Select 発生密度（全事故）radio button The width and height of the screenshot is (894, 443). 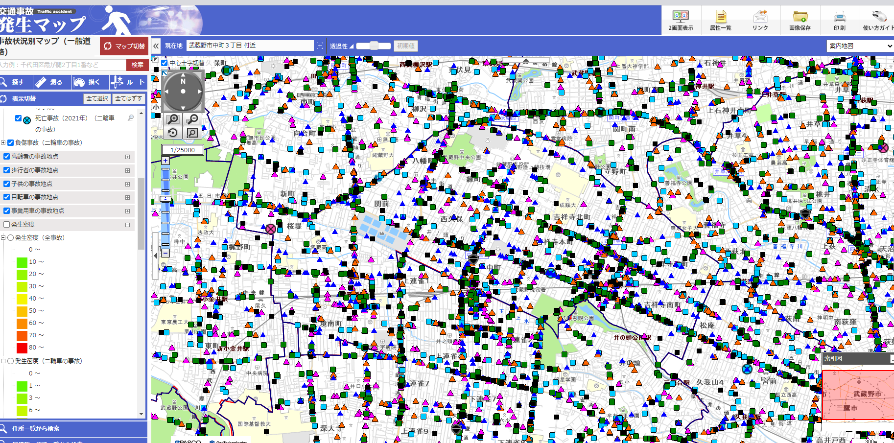(10, 238)
